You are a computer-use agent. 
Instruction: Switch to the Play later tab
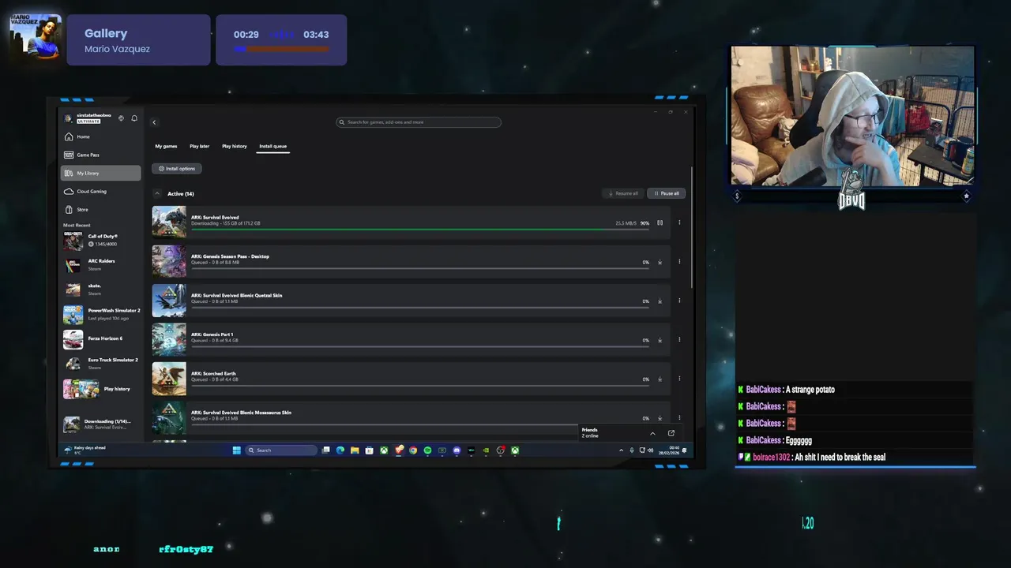tap(199, 146)
